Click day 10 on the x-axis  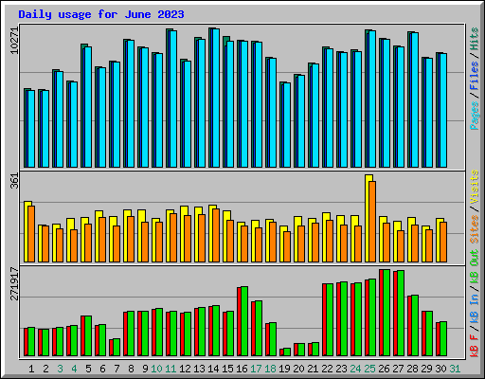click(x=156, y=369)
